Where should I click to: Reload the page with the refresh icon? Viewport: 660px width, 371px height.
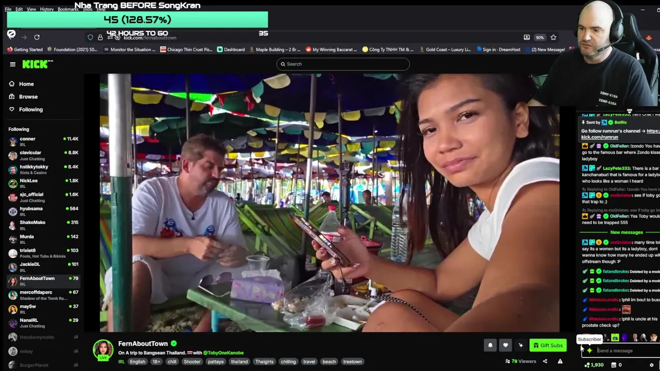pos(37,37)
